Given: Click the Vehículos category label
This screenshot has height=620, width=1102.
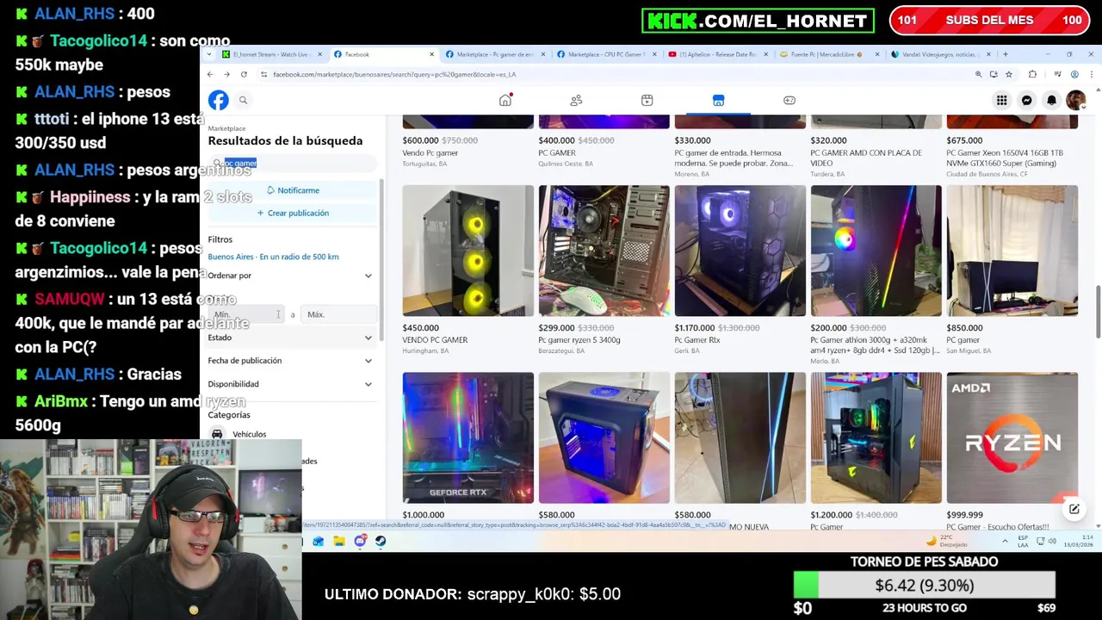Looking at the screenshot, I should point(249,434).
